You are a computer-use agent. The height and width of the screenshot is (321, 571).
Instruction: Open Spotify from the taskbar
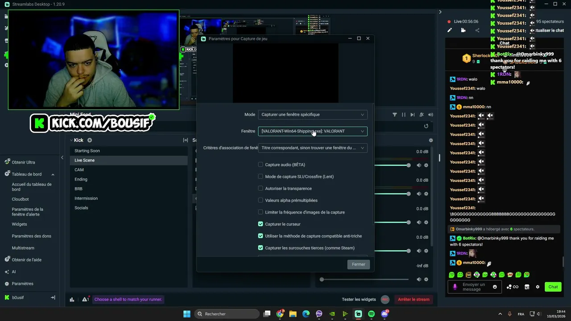coord(372,314)
